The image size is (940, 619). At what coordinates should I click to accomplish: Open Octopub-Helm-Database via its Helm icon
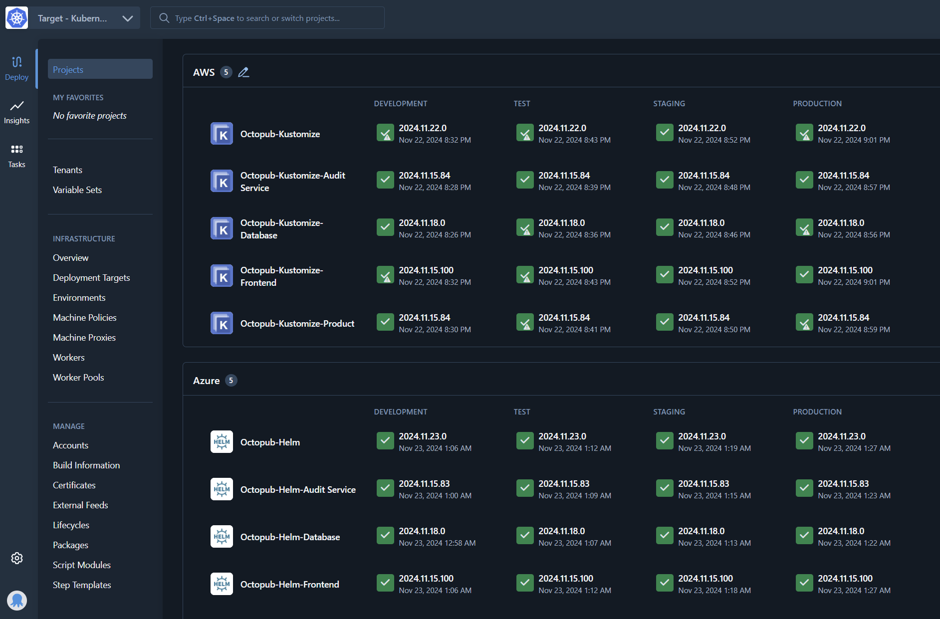pyautogui.click(x=221, y=536)
